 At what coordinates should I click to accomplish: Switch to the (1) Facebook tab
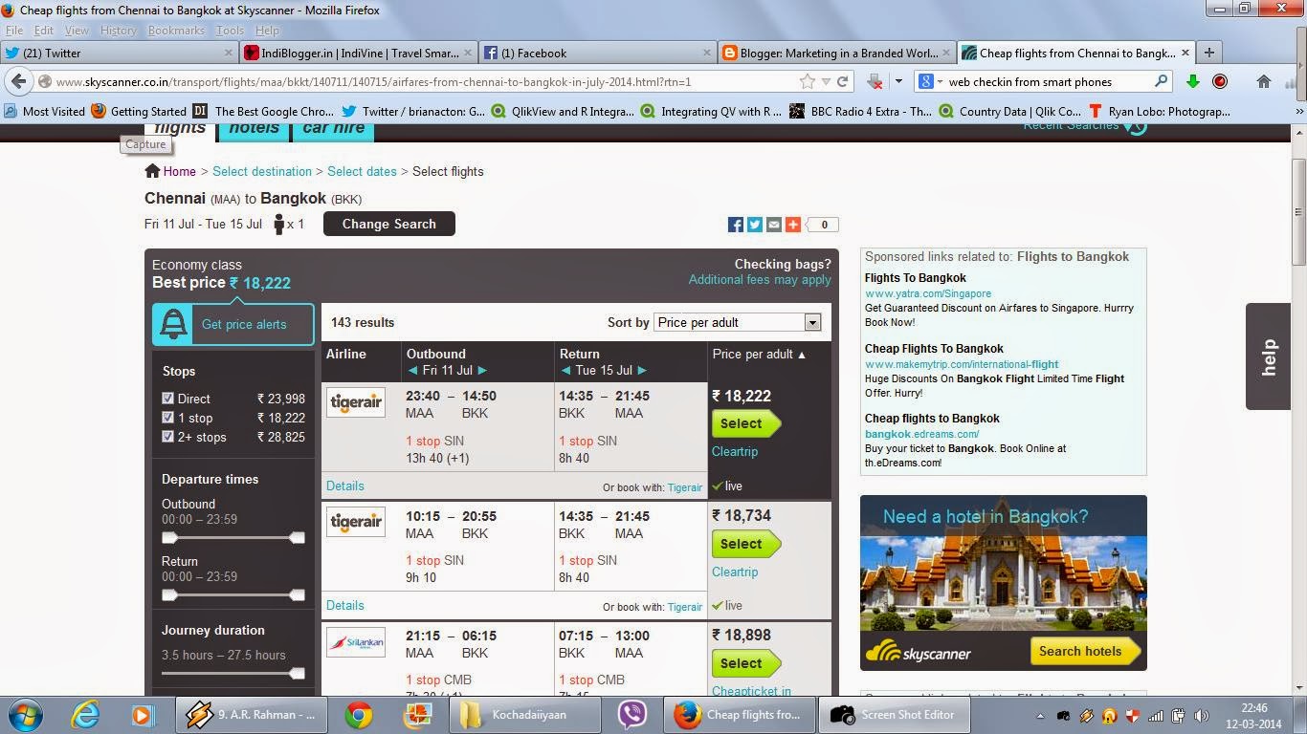pos(598,53)
